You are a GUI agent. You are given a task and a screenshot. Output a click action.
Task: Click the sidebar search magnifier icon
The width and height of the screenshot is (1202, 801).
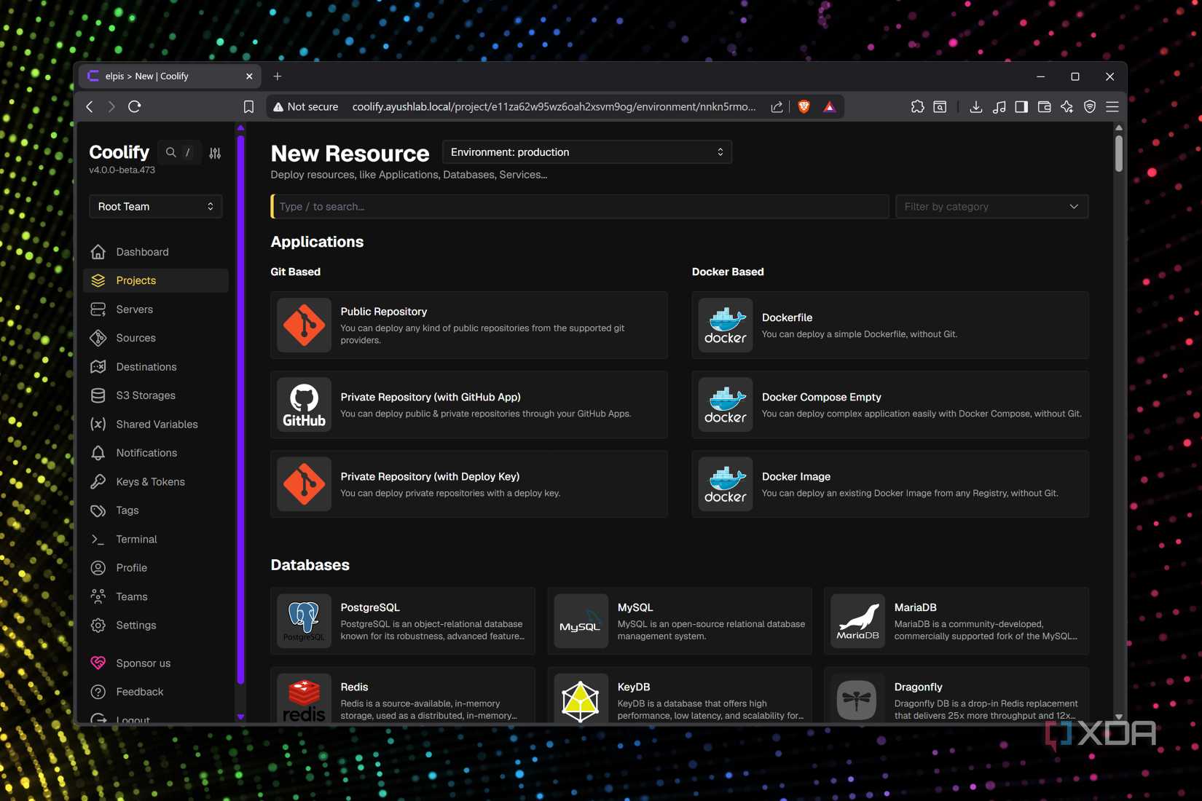tap(170, 152)
